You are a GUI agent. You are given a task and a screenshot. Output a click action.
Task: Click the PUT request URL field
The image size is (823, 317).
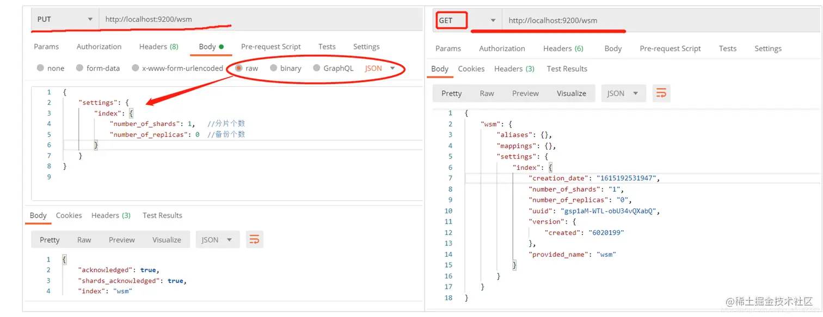pos(260,19)
